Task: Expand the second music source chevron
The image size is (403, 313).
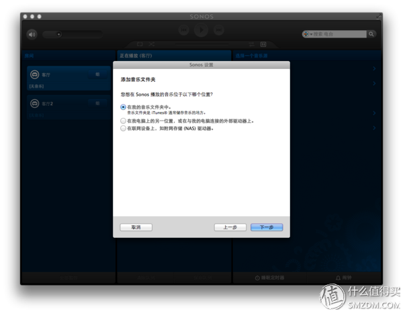Action: [373, 83]
